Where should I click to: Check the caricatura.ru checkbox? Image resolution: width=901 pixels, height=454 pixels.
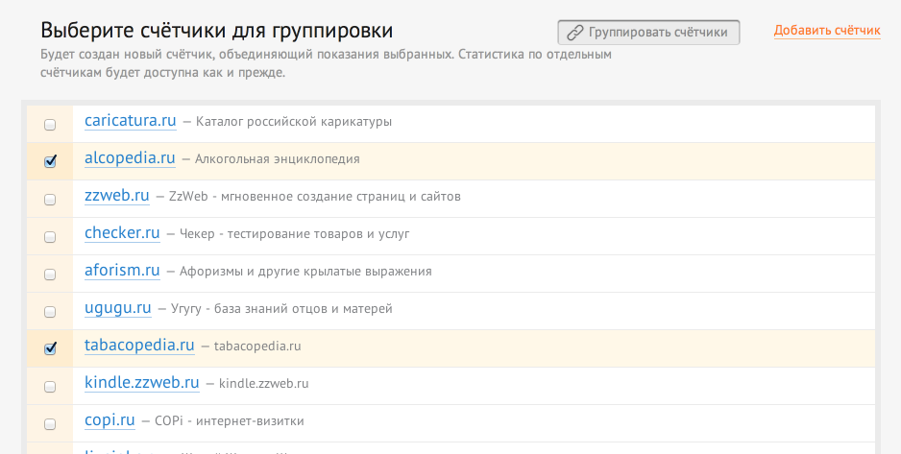click(x=50, y=125)
